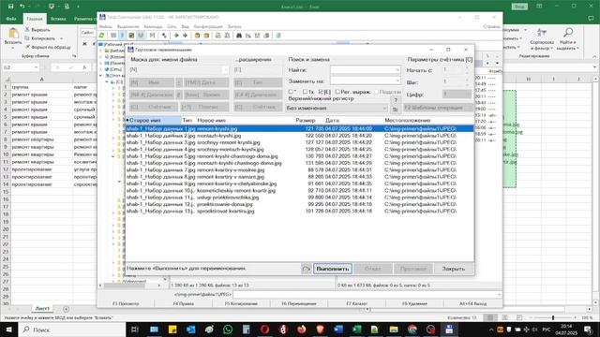The height and width of the screenshot is (337, 600).
Task: Add a new sheet with plus icon
Action: (x=66, y=309)
